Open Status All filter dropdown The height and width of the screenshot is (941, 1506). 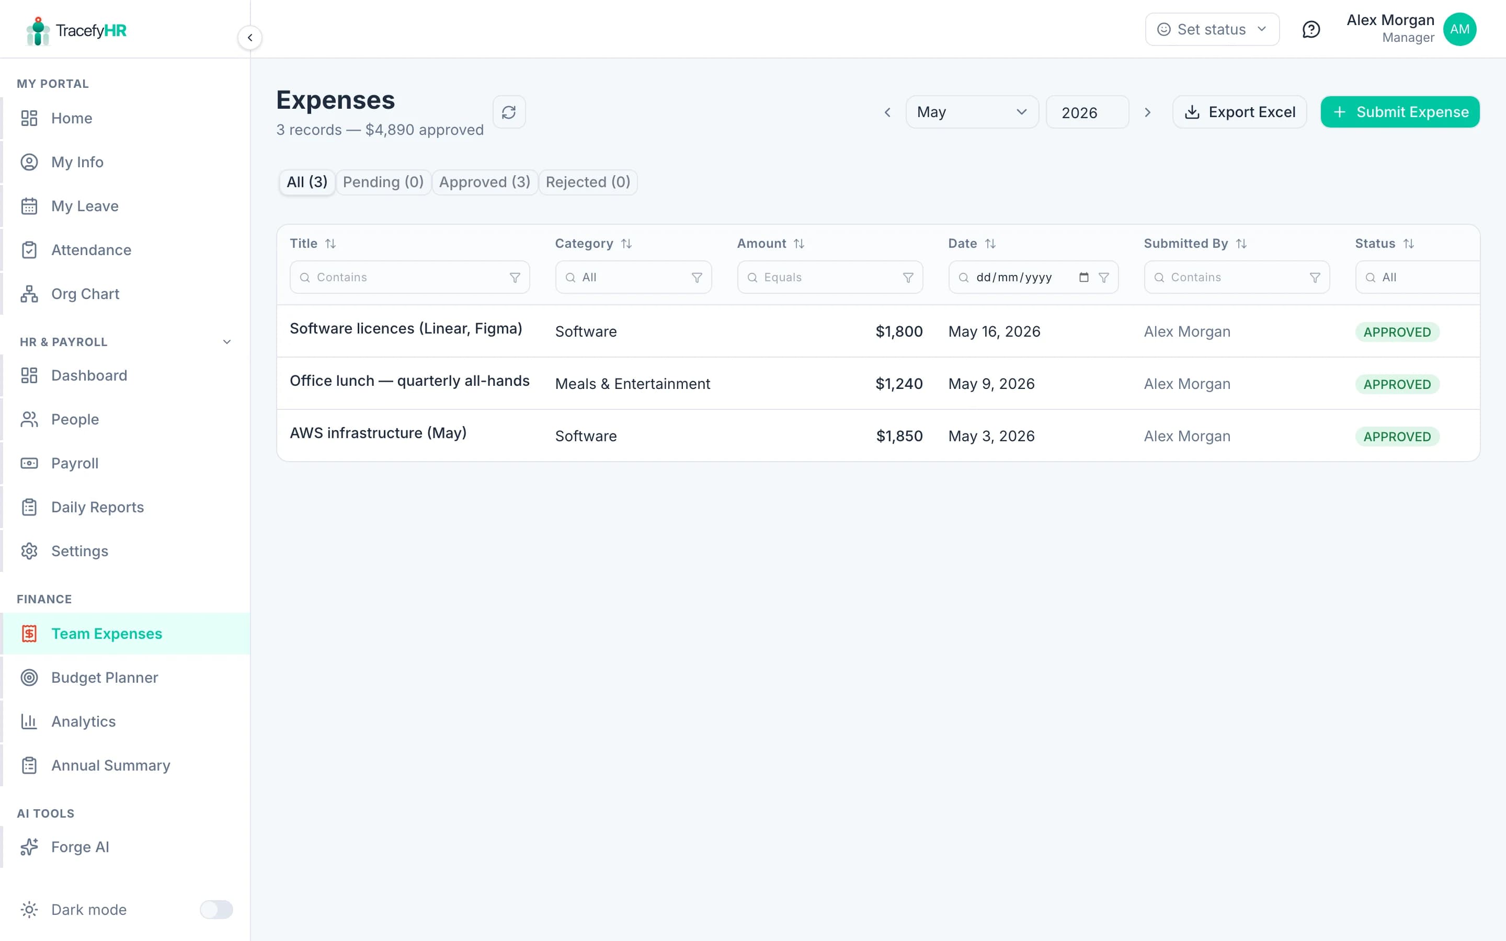pos(1417,278)
